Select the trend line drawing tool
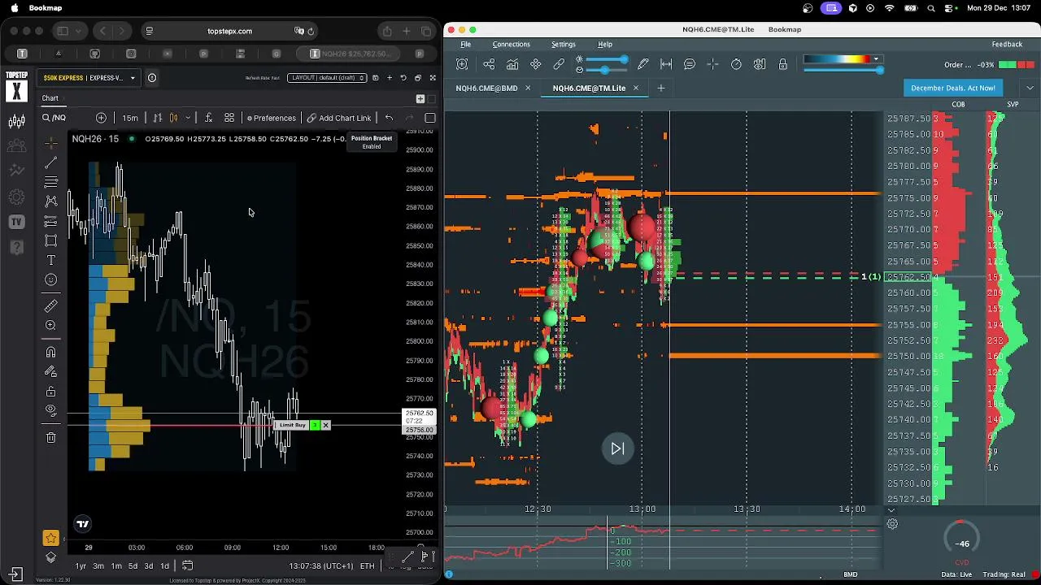The image size is (1041, 585). tap(50, 162)
